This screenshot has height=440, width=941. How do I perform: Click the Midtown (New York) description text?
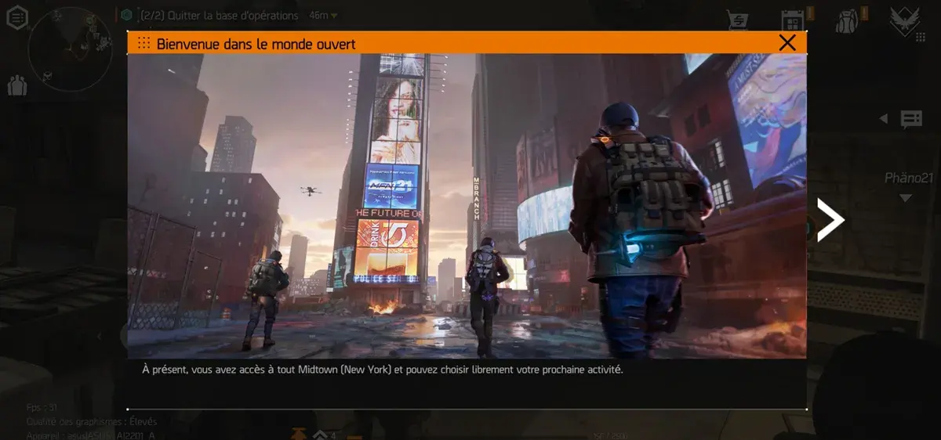(383, 370)
